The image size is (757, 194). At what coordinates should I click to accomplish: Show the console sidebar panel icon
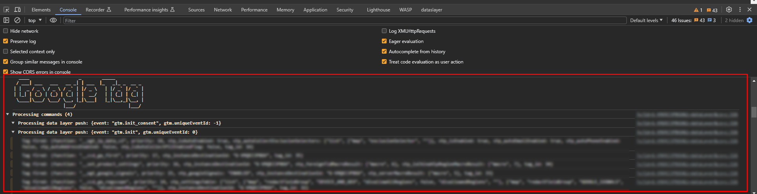click(6, 20)
